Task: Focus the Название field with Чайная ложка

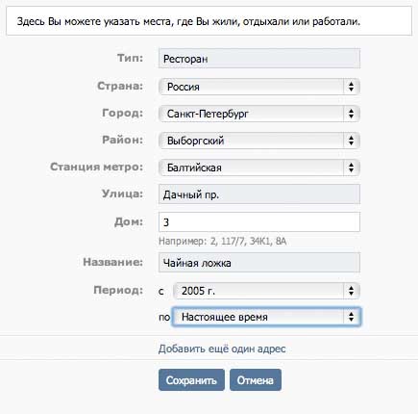Action: coord(259,263)
